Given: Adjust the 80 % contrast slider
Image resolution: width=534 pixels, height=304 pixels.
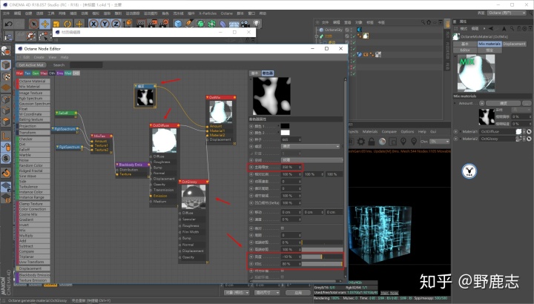Looking at the screenshot, I should coord(322,264).
